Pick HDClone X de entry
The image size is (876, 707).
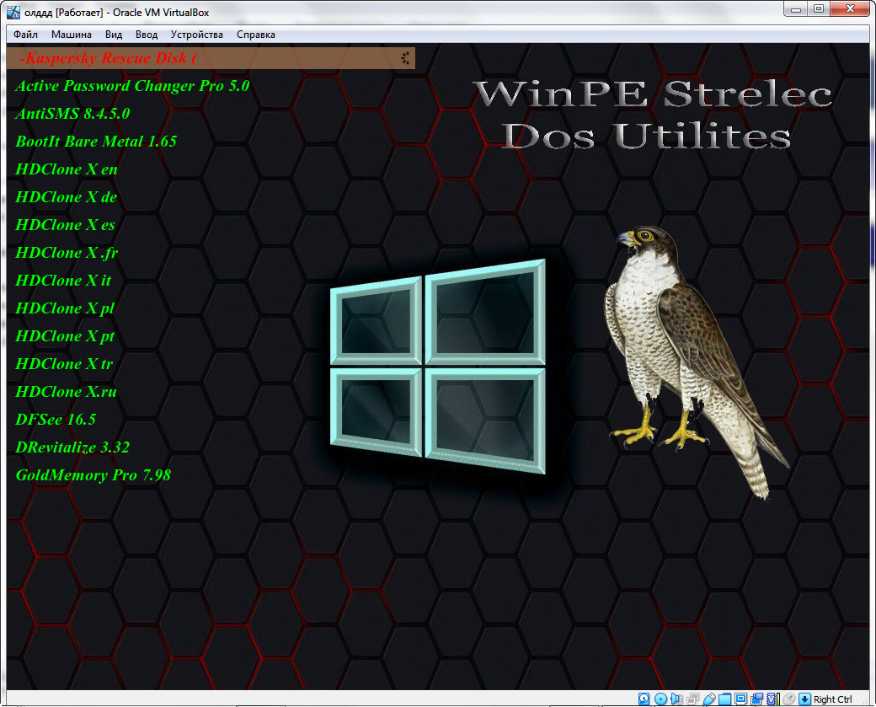pos(67,197)
